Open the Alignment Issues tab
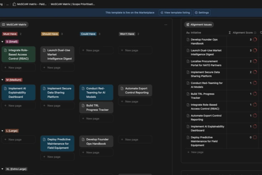 199,25
